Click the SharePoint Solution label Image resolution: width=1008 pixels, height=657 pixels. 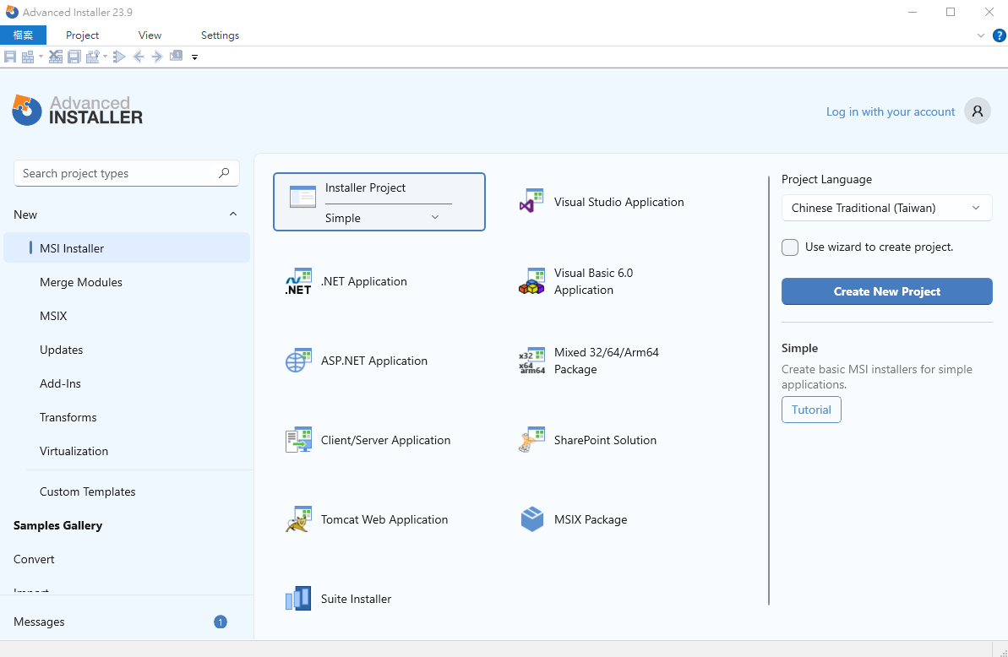[605, 440]
